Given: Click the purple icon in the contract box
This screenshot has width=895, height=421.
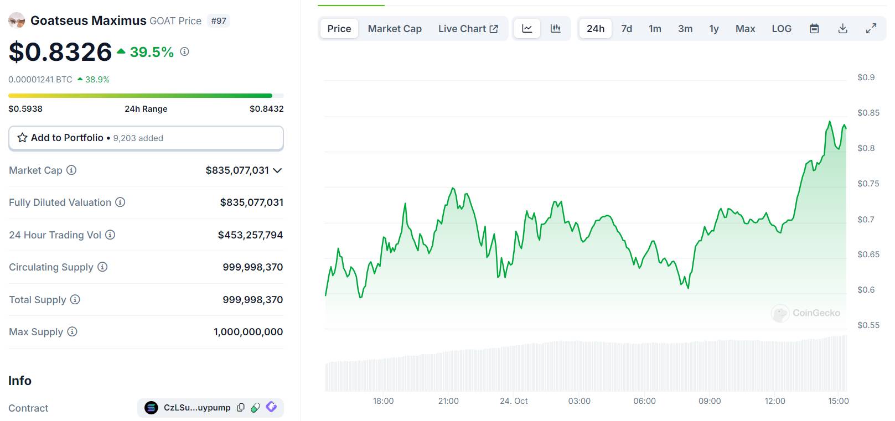Looking at the screenshot, I should click(x=271, y=407).
